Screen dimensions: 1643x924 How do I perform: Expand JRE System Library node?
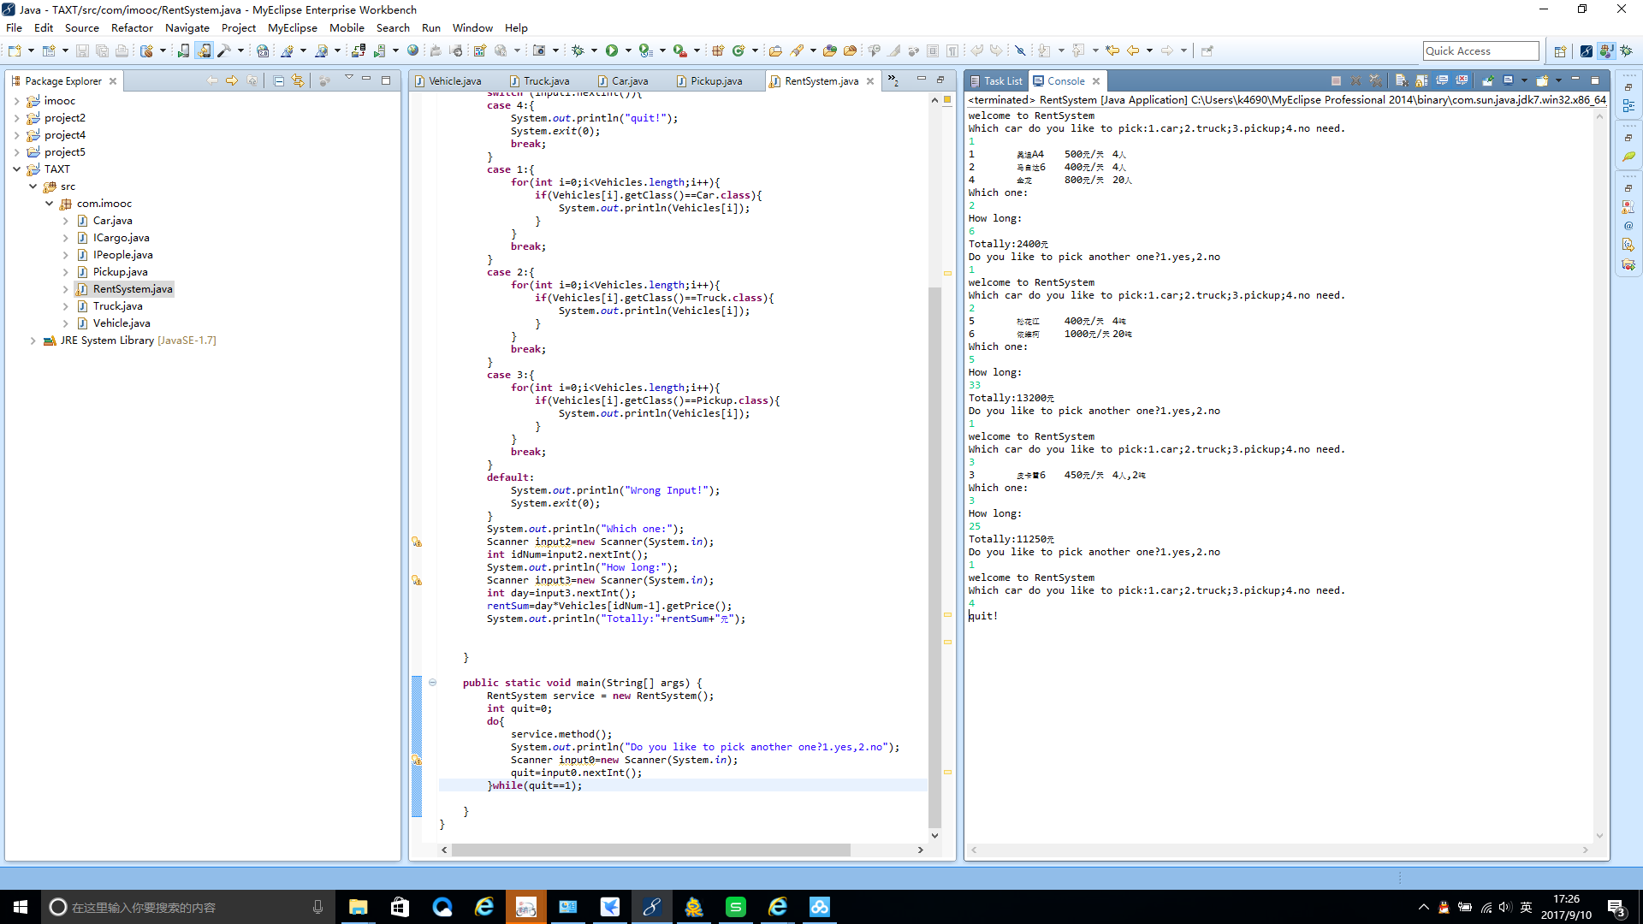click(33, 341)
